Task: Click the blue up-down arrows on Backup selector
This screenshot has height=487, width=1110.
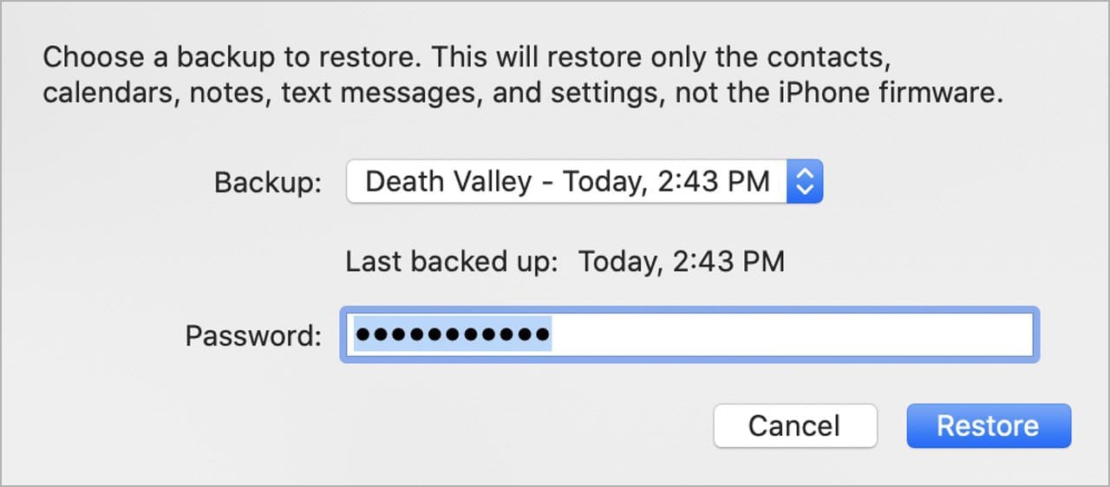Action: [804, 181]
